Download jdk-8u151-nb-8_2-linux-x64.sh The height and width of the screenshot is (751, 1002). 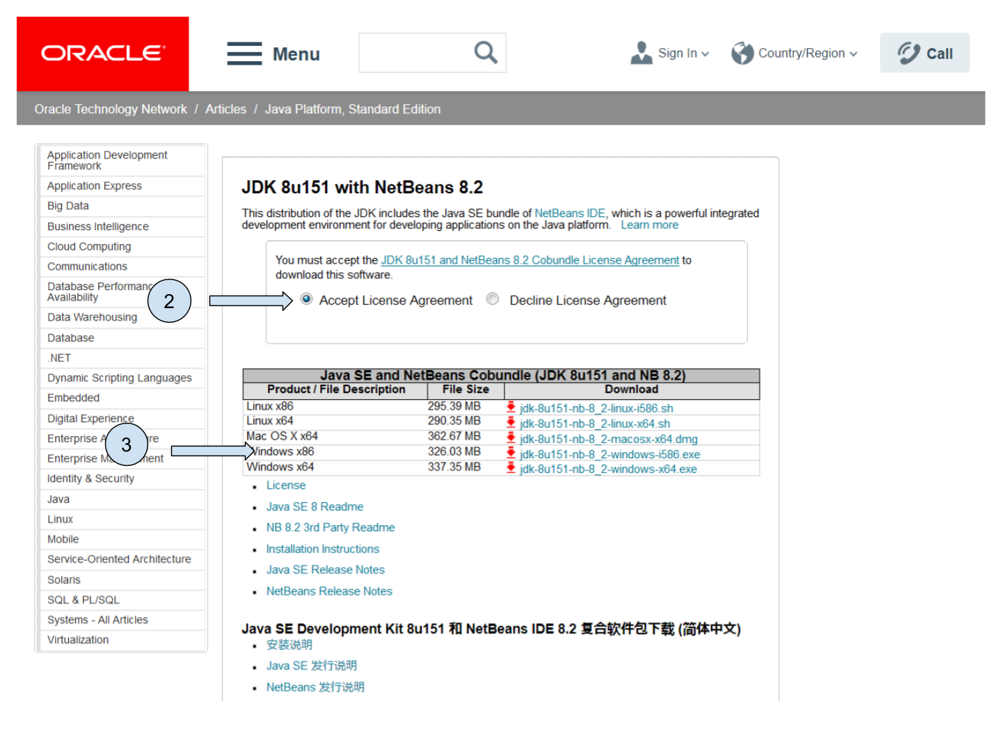coord(595,423)
